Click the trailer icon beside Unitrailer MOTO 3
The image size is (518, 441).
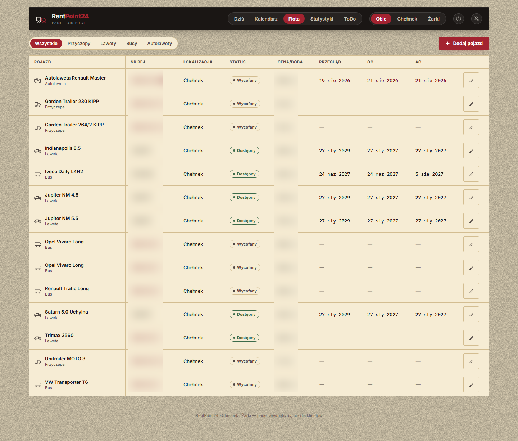pos(38,361)
